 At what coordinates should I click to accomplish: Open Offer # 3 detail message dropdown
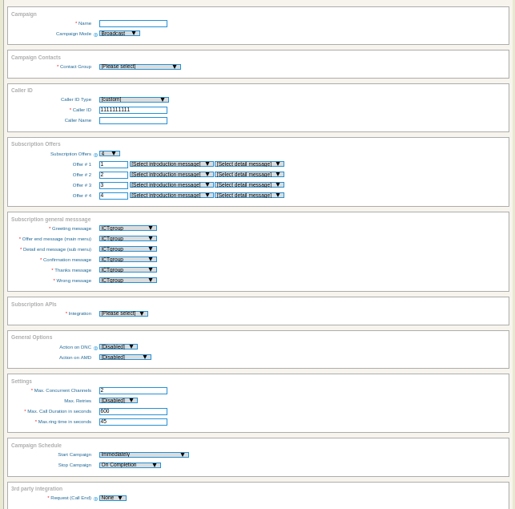(x=249, y=185)
